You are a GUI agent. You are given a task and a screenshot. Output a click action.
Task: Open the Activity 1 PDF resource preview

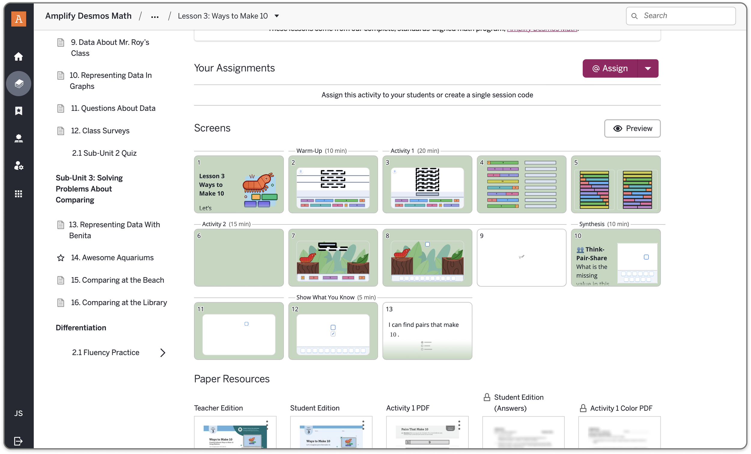pyautogui.click(x=427, y=432)
